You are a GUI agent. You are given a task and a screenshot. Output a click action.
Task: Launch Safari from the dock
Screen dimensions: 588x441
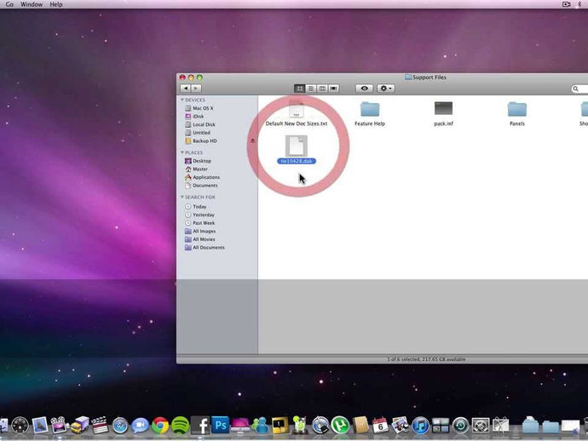tap(120, 426)
